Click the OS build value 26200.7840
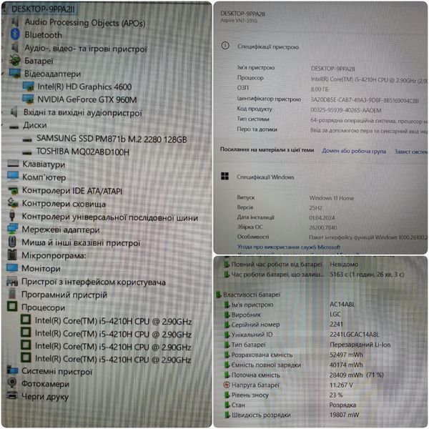The height and width of the screenshot is (429, 429). (323, 227)
